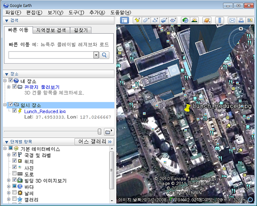257x206 pixels.
Task: Click the My Places globe icon
Action: coord(16,80)
